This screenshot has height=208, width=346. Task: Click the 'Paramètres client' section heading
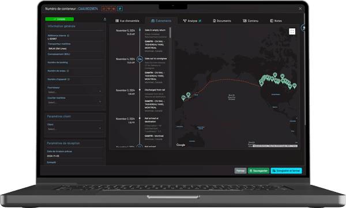tap(59, 116)
